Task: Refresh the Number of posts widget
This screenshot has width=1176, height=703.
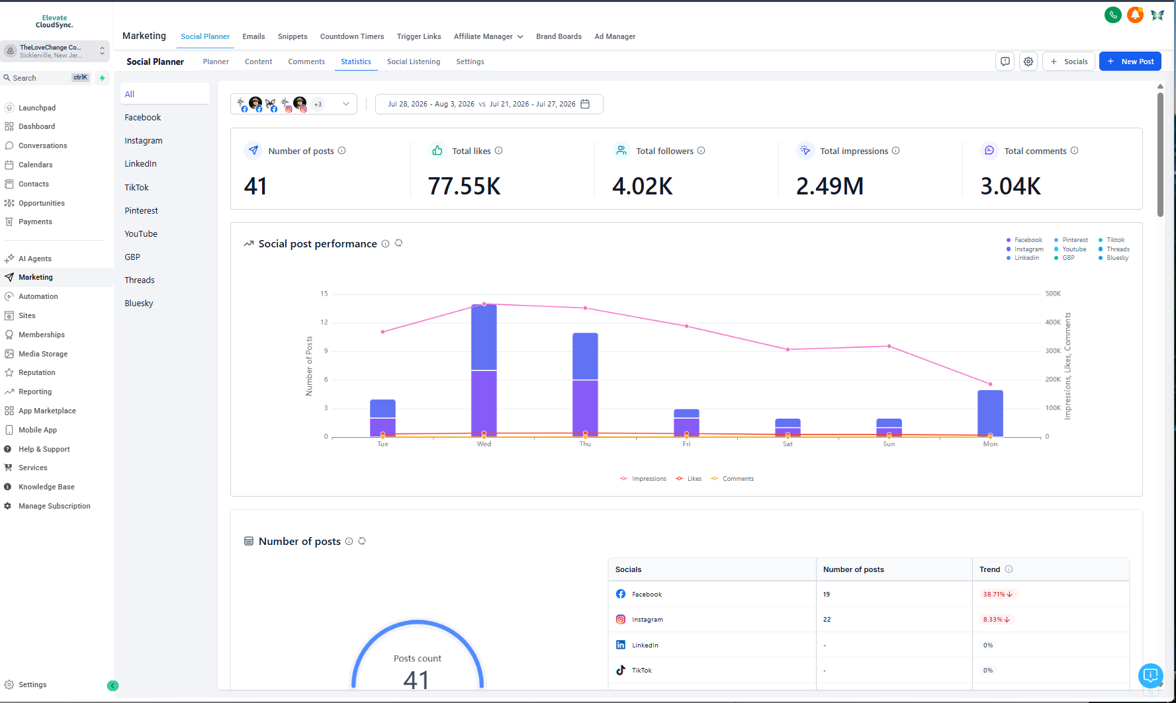Action: 362,541
